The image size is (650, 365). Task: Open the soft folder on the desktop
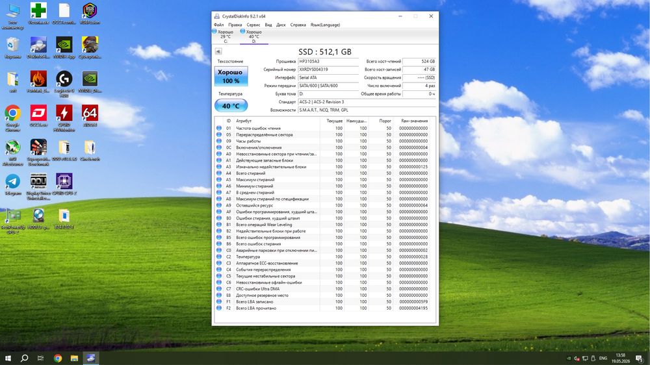[x=13, y=82]
